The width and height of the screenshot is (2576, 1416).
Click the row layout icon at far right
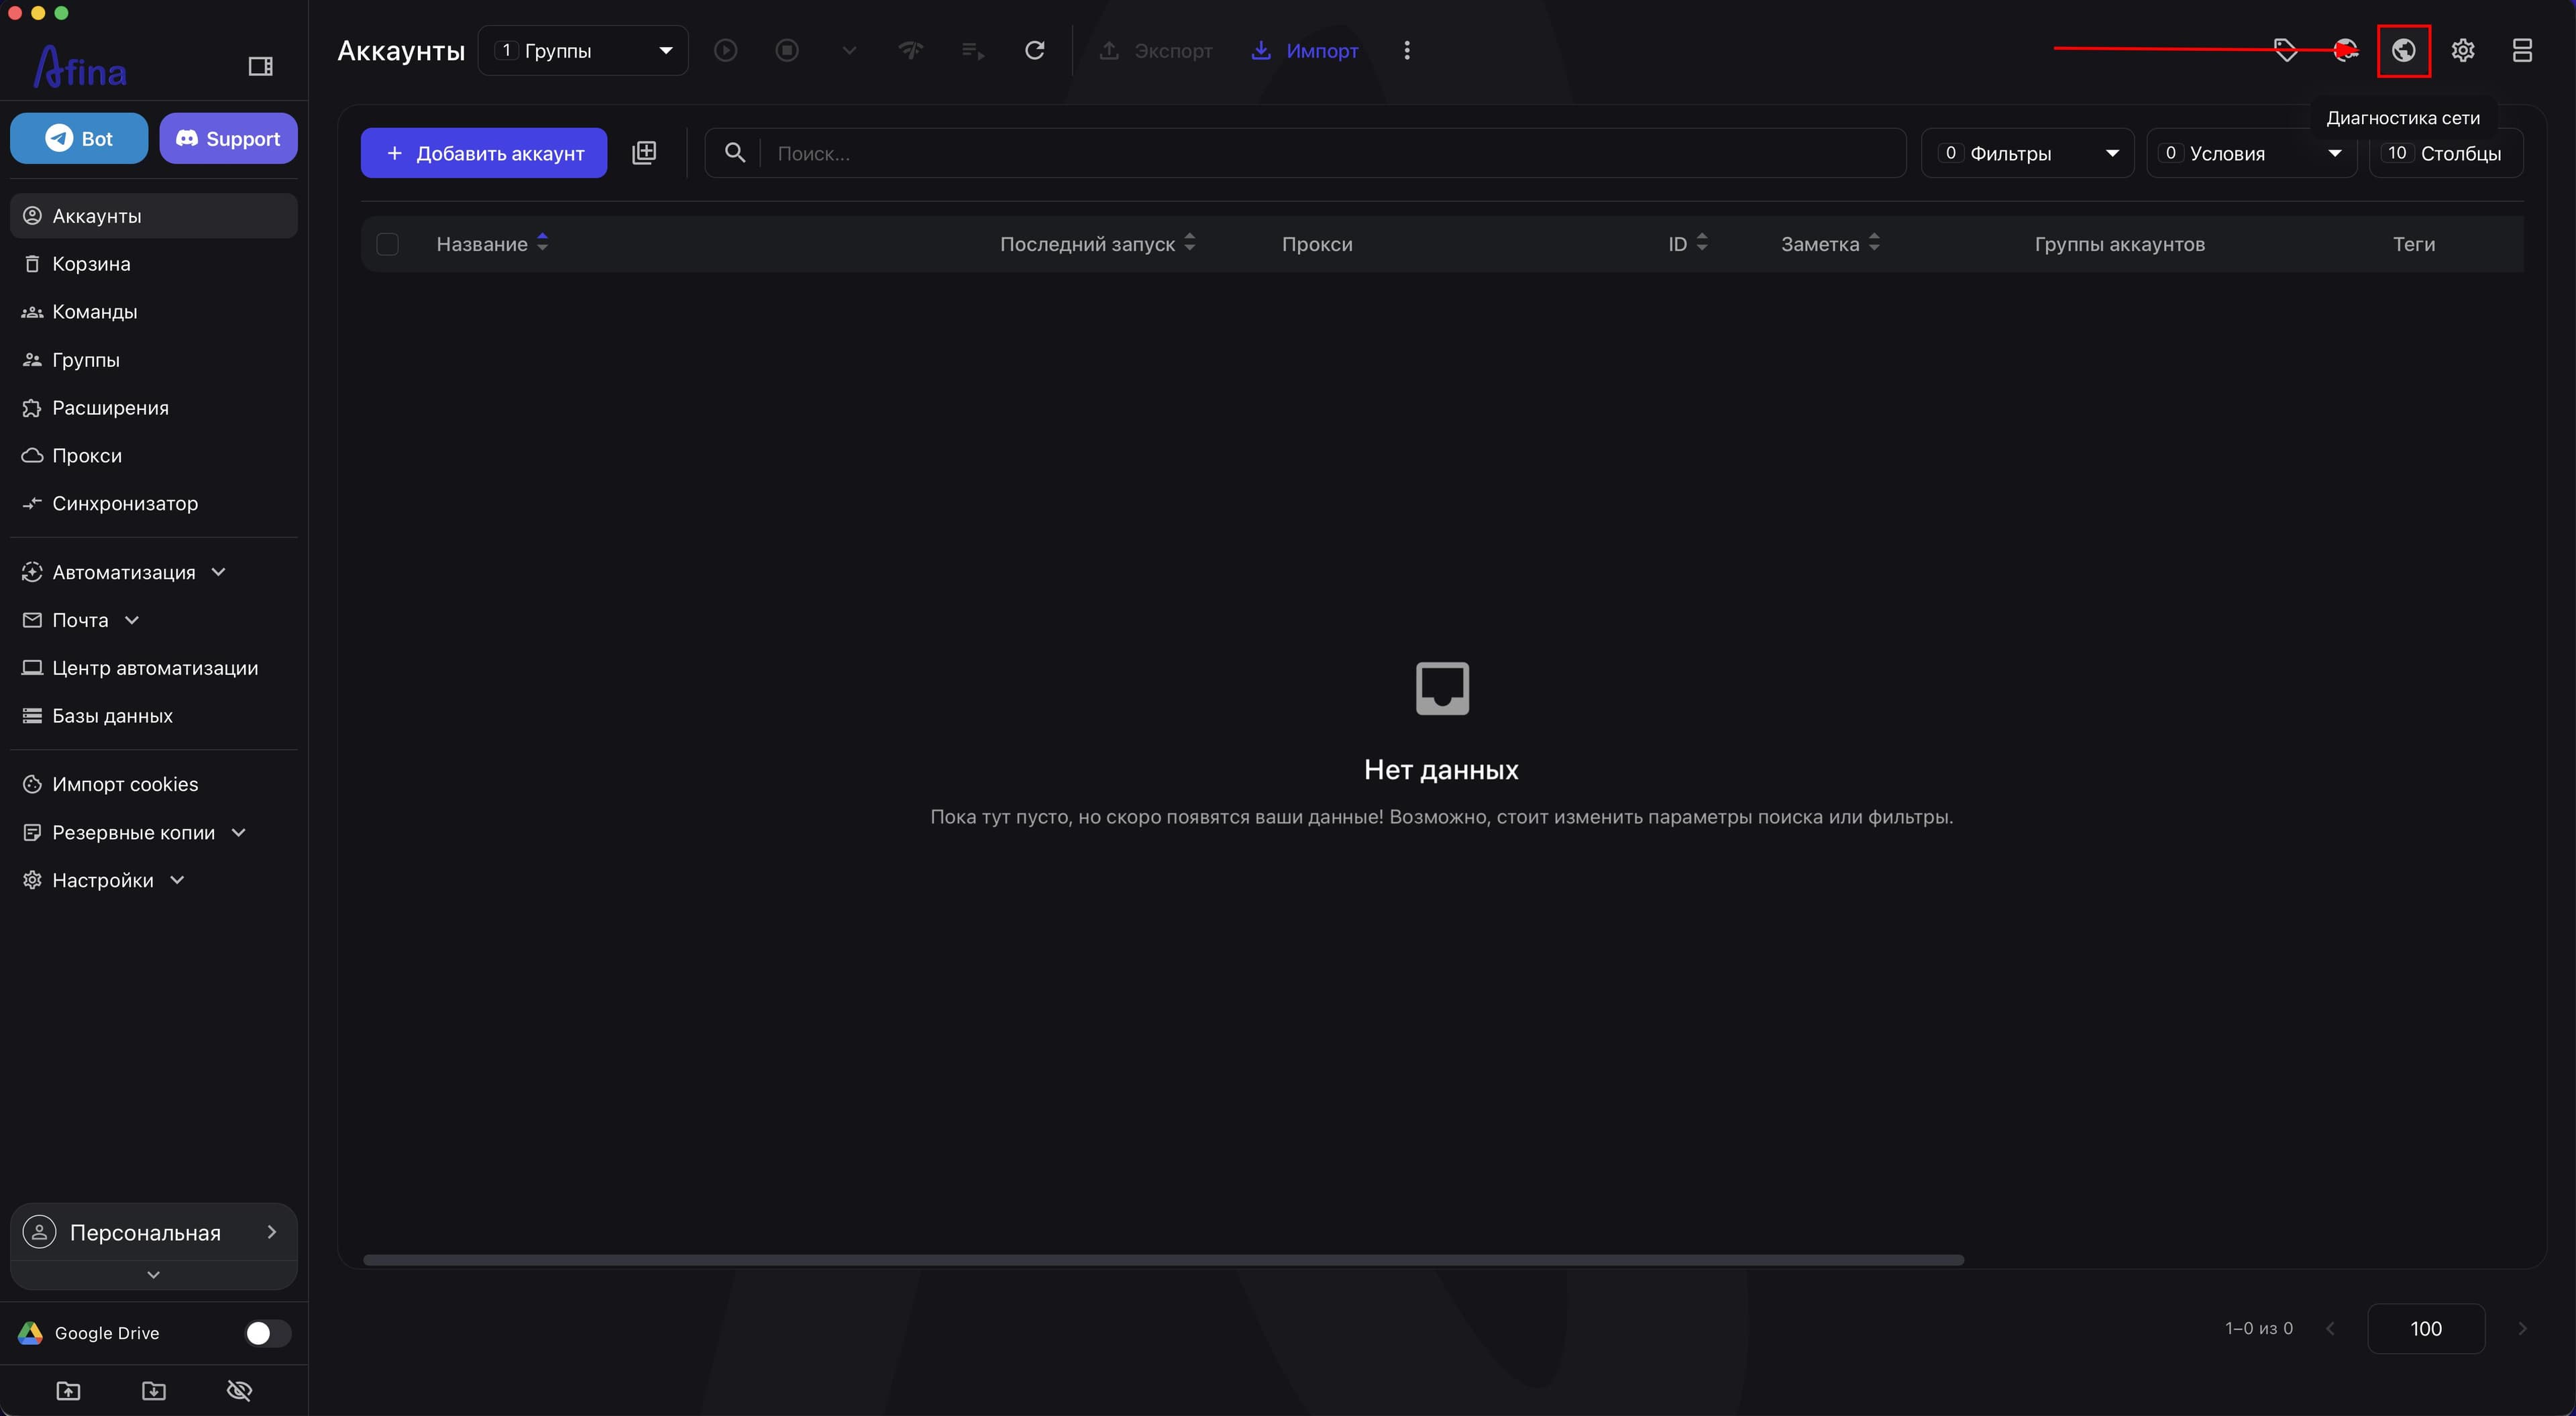point(2521,50)
